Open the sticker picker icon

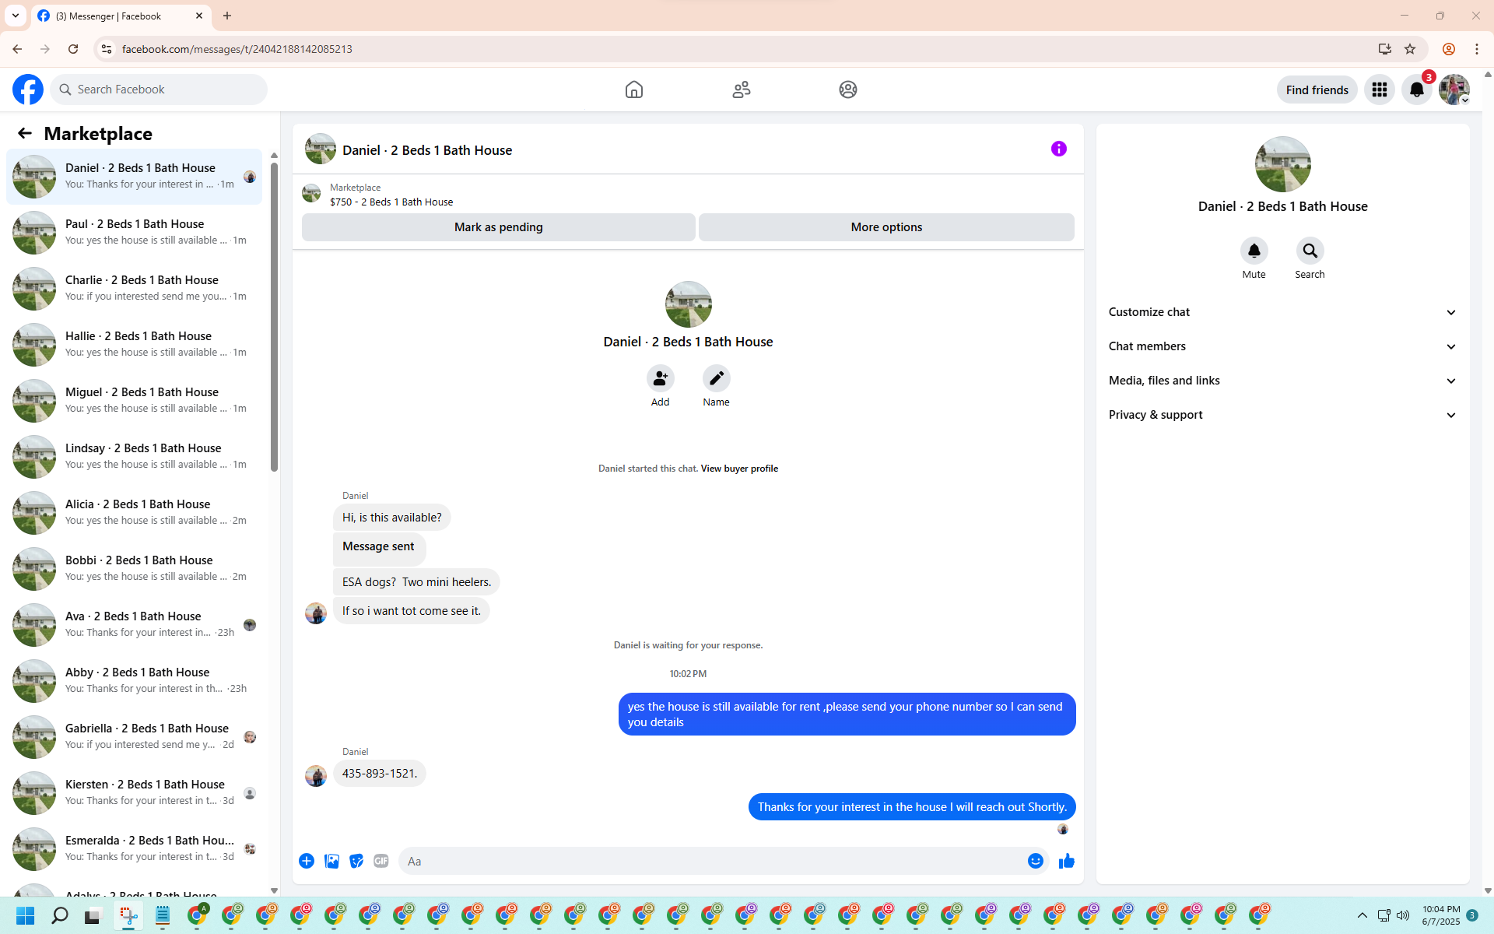click(356, 861)
